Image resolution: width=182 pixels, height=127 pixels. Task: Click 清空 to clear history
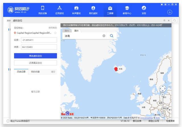(x=53, y=72)
